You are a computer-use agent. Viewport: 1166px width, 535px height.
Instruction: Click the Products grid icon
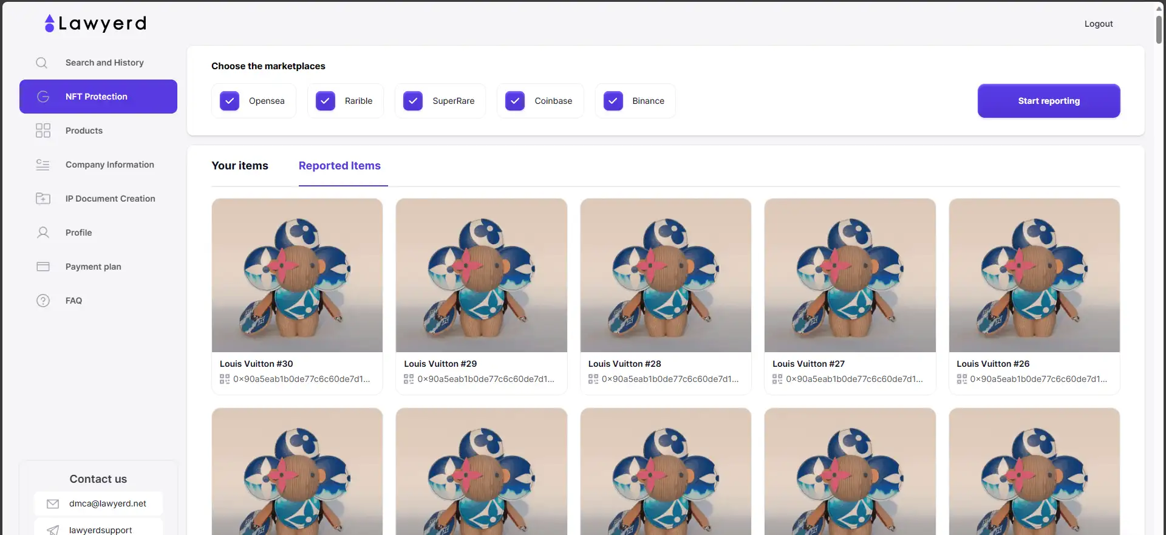pos(43,131)
